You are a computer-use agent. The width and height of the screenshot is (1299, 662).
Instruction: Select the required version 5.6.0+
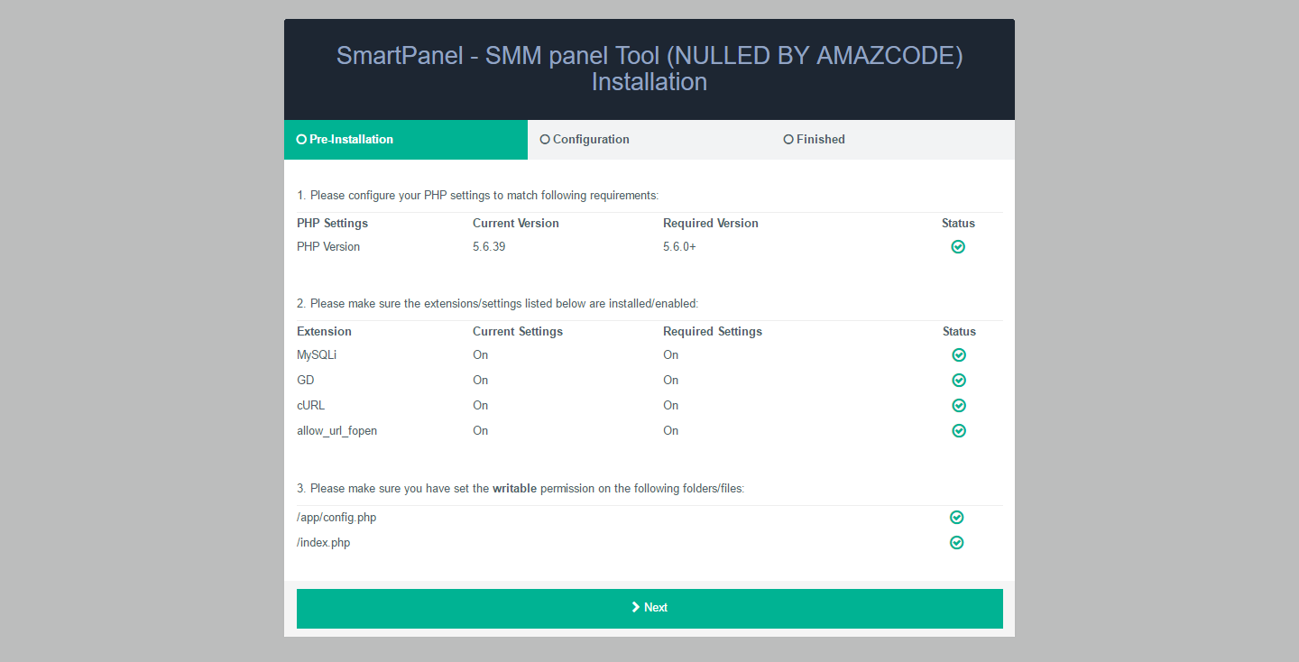[x=679, y=247]
